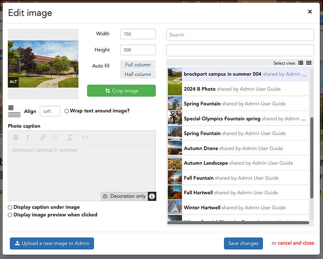This screenshot has height=259, width=323.
Task: Uncheck the Decoration only checkbox
Action: (x=105, y=196)
